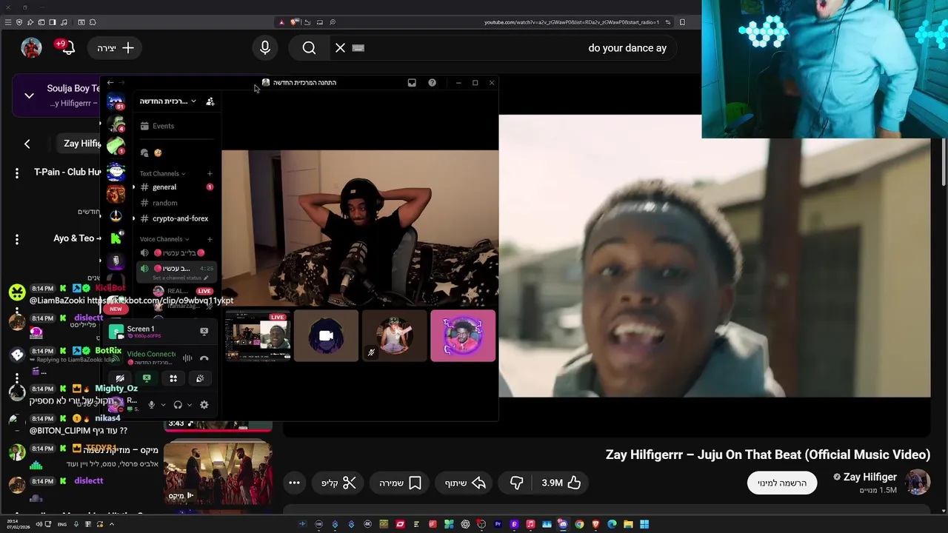Click the left chevron beside Zay Hilfiger
The image size is (948, 533).
tap(27, 144)
